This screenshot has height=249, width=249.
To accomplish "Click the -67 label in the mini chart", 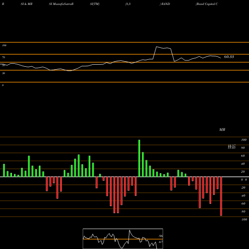I will (160, 242).
